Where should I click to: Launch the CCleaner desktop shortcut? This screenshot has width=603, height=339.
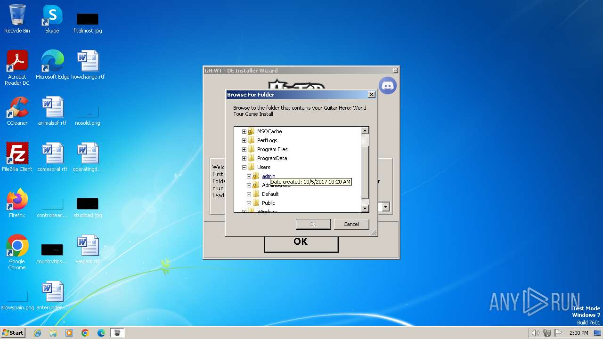point(17,111)
